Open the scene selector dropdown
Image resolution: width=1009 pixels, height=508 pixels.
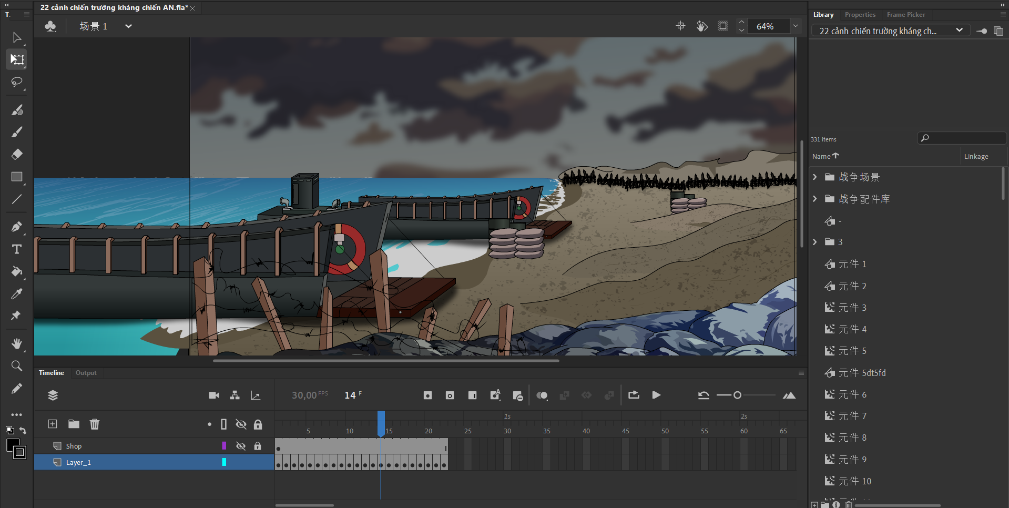click(x=128, y=26)
